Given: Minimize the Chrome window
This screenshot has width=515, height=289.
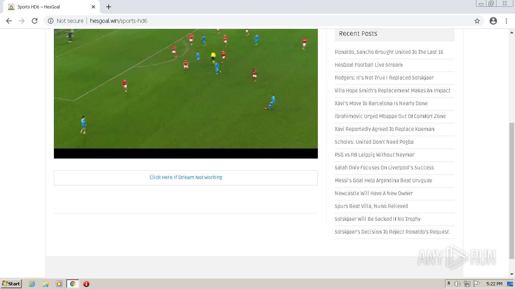Looking at the screenshot, I should 481,4.
